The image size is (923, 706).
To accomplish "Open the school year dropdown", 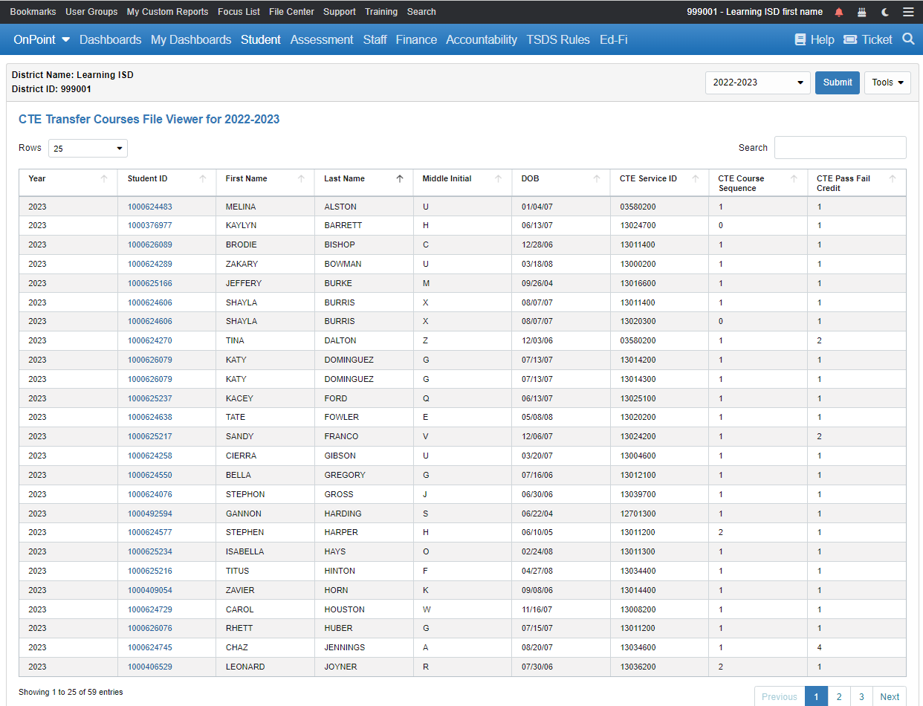I will click(x=757, y=82).
